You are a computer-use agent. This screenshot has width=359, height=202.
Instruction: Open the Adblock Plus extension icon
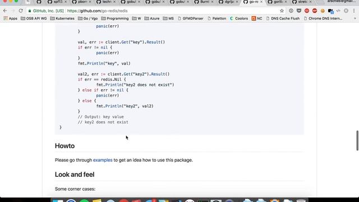[315, 11]
